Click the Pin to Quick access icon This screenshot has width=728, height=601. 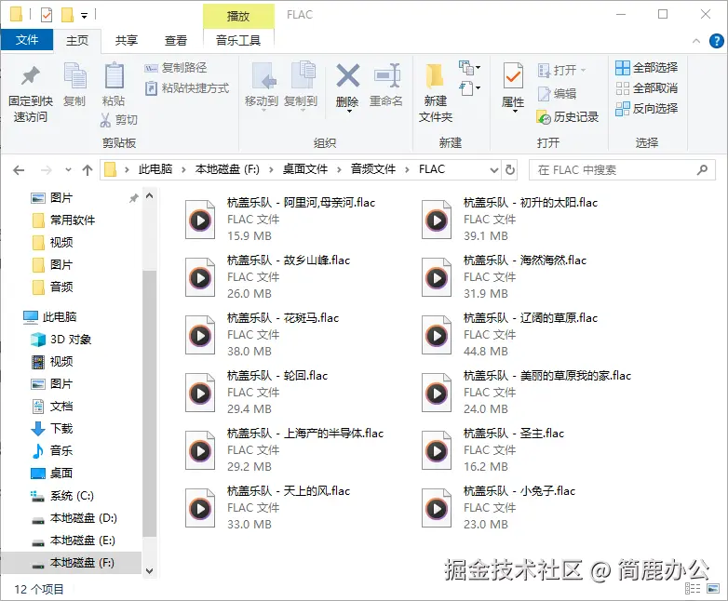coord(31,75)
